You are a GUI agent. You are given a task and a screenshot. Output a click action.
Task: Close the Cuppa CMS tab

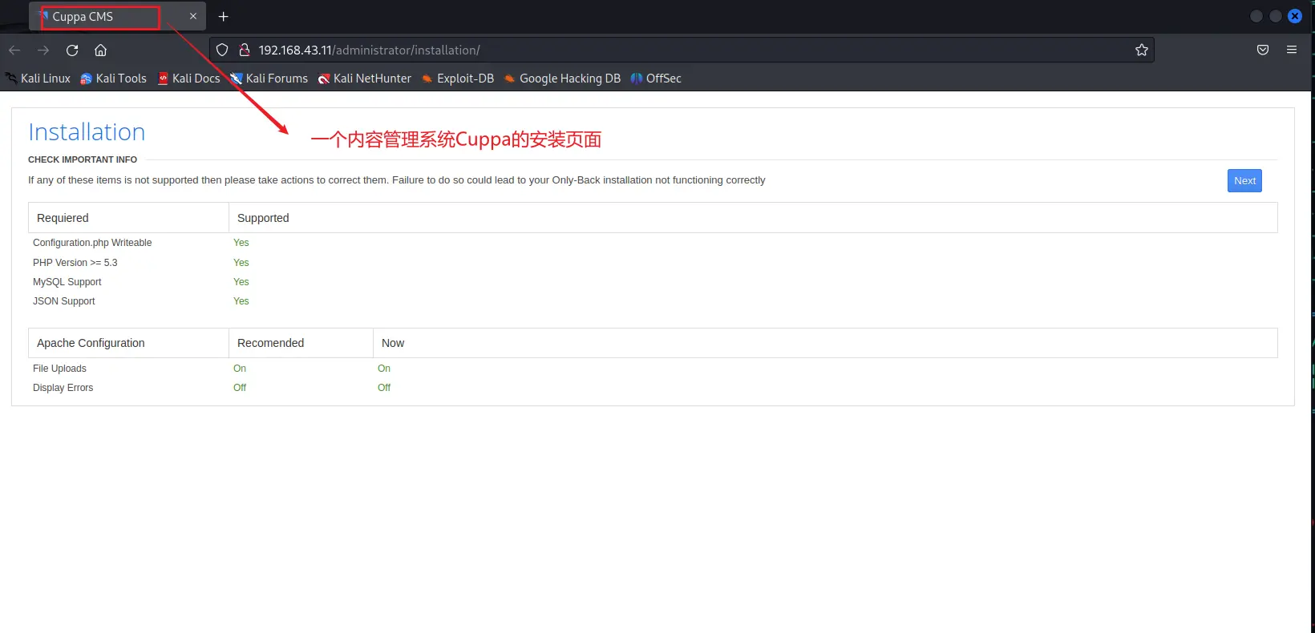pyautogui.click(x=192, y=17)
